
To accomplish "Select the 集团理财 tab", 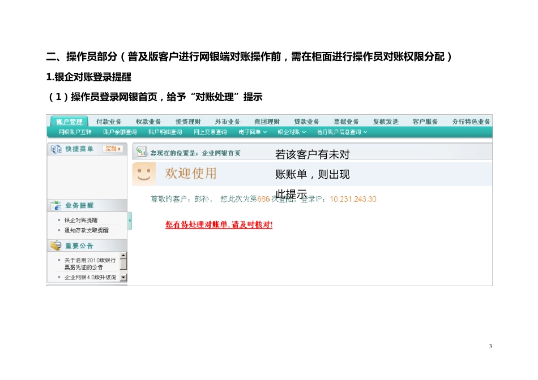I will 267,122.
